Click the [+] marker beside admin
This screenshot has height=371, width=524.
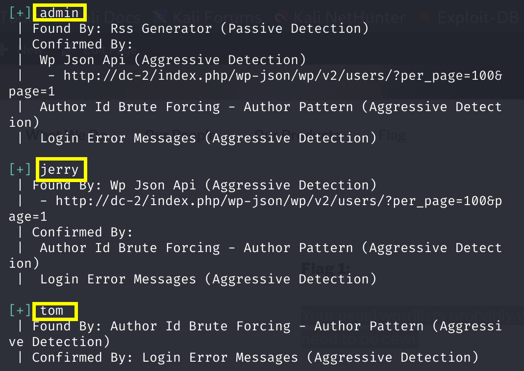20,13
